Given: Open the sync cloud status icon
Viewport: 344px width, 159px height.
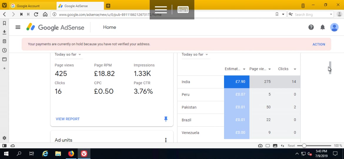Looking at the screenshot, I should 13,146.
